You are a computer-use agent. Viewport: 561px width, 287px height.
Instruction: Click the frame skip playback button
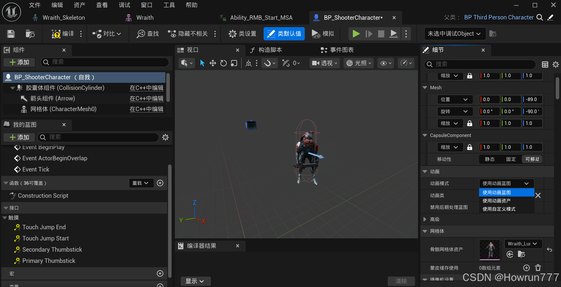pos(368,34)
